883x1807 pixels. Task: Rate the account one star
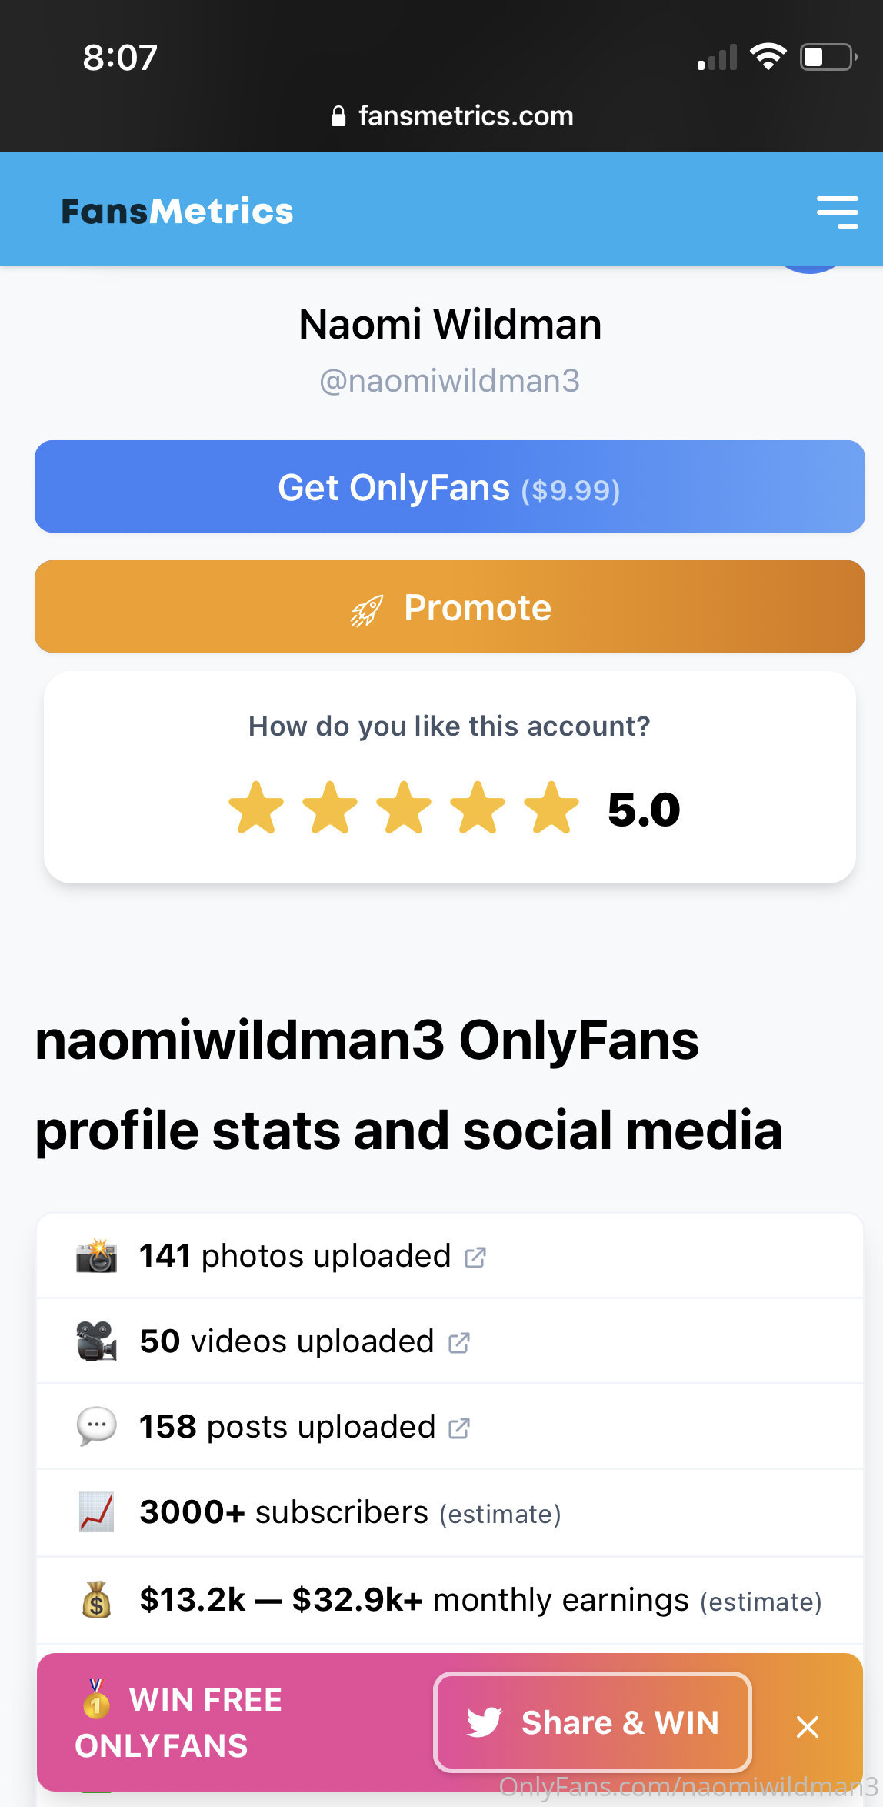click(256, 808)
